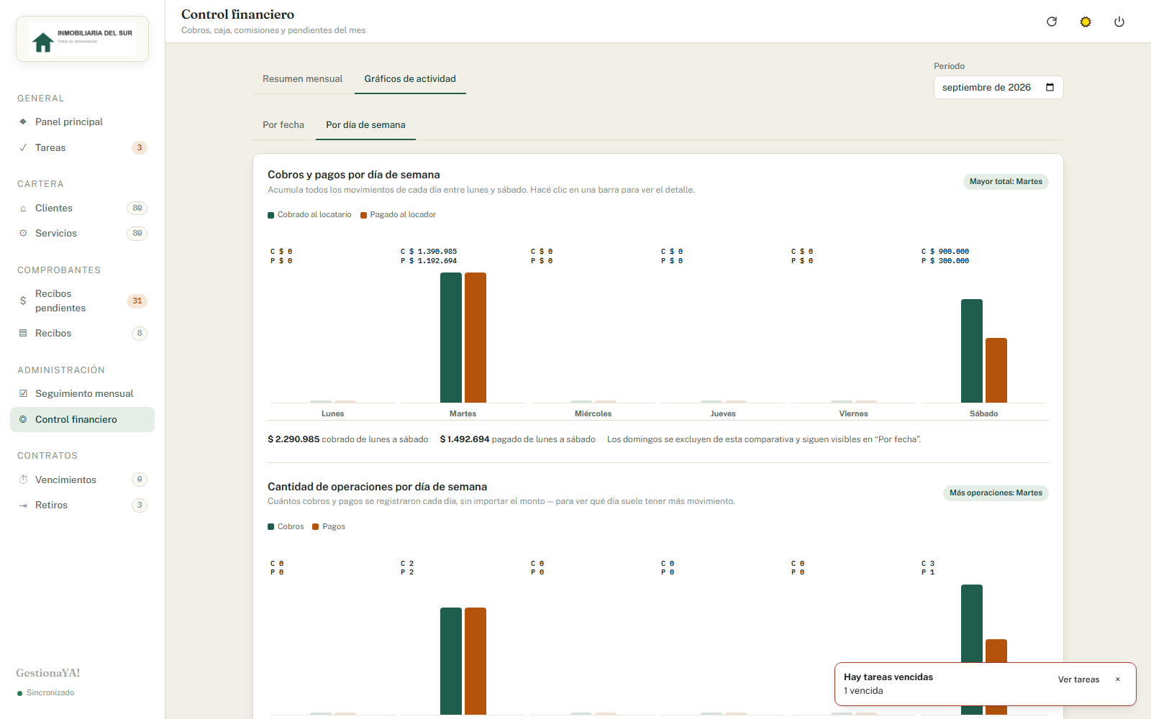The width and height of the screenshot is (1151, 719).
Task: Click the Cobrado al locatario legend swatch
Action: [x=271, y=215]
